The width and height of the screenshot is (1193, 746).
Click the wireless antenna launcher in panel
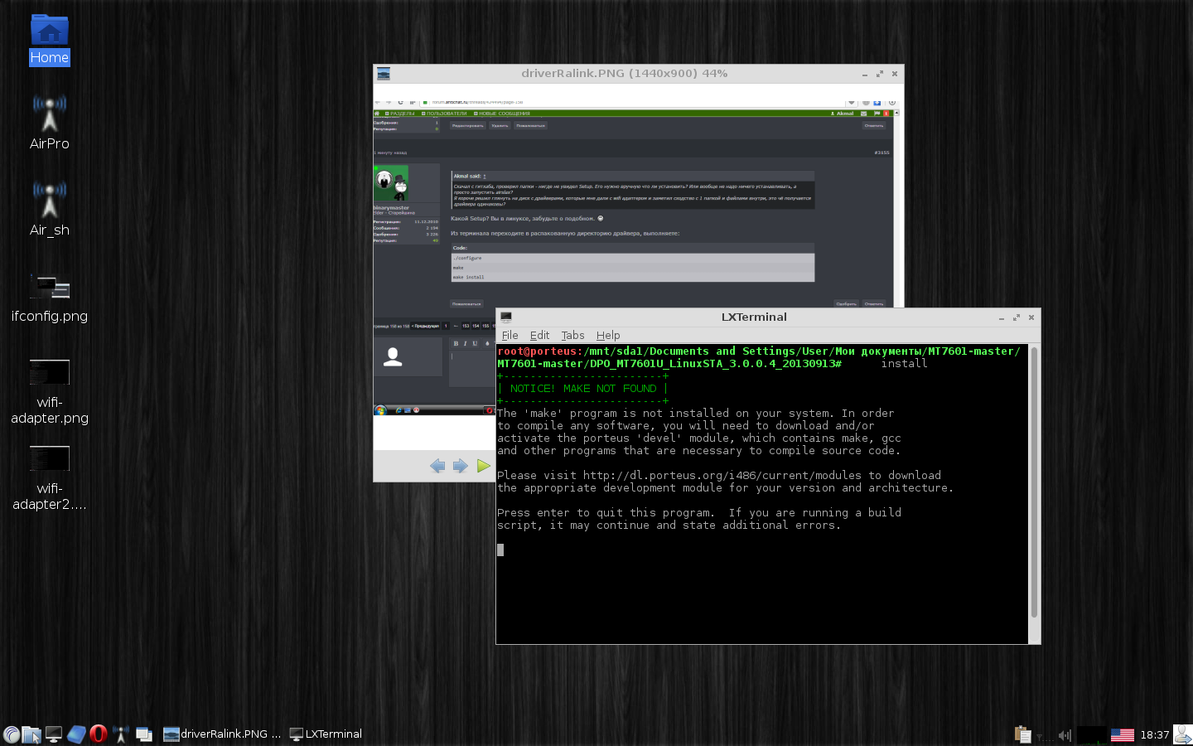tap(121, 734)
